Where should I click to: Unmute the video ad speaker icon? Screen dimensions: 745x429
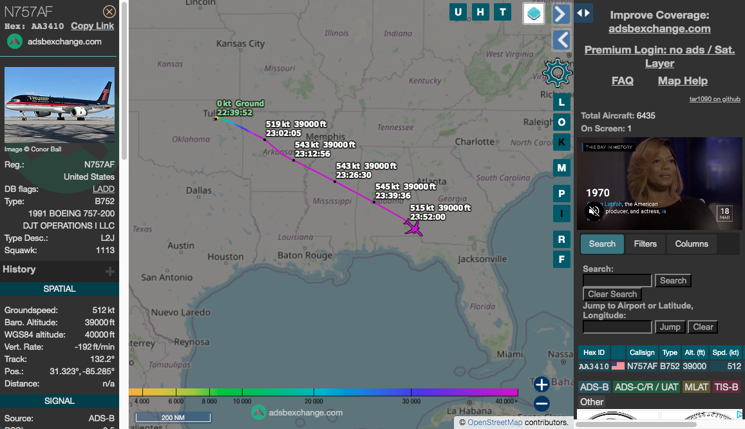tap(594, 211)
